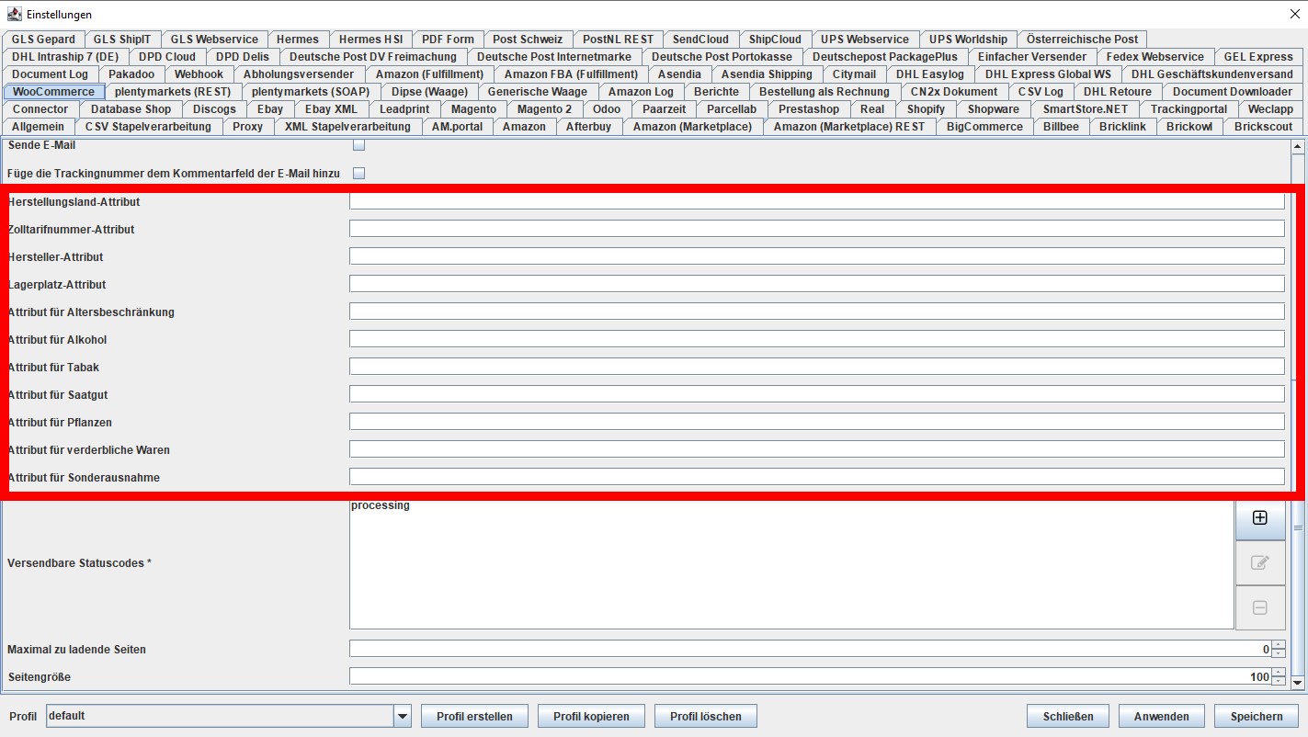Toggle the Sende E-Mail checkbox

[359, 145]
